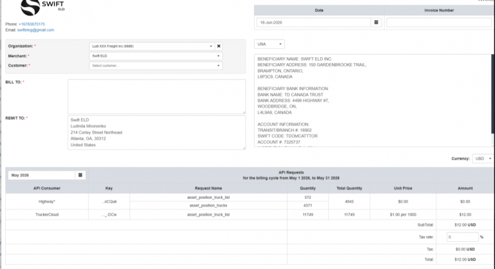Open the Organization dropdown
The width and height of the screenshot is (495, 269).
151,46
